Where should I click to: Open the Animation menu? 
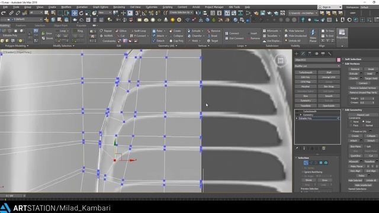point(82,7)
